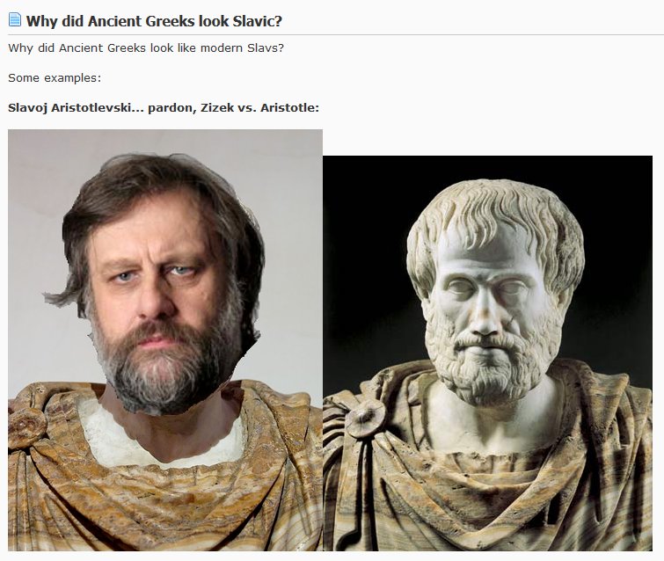Image resolution: width=664 pixels, height=561 pixels.
Task: Click the blue document icon beside the title
Action: click(14, 19)
